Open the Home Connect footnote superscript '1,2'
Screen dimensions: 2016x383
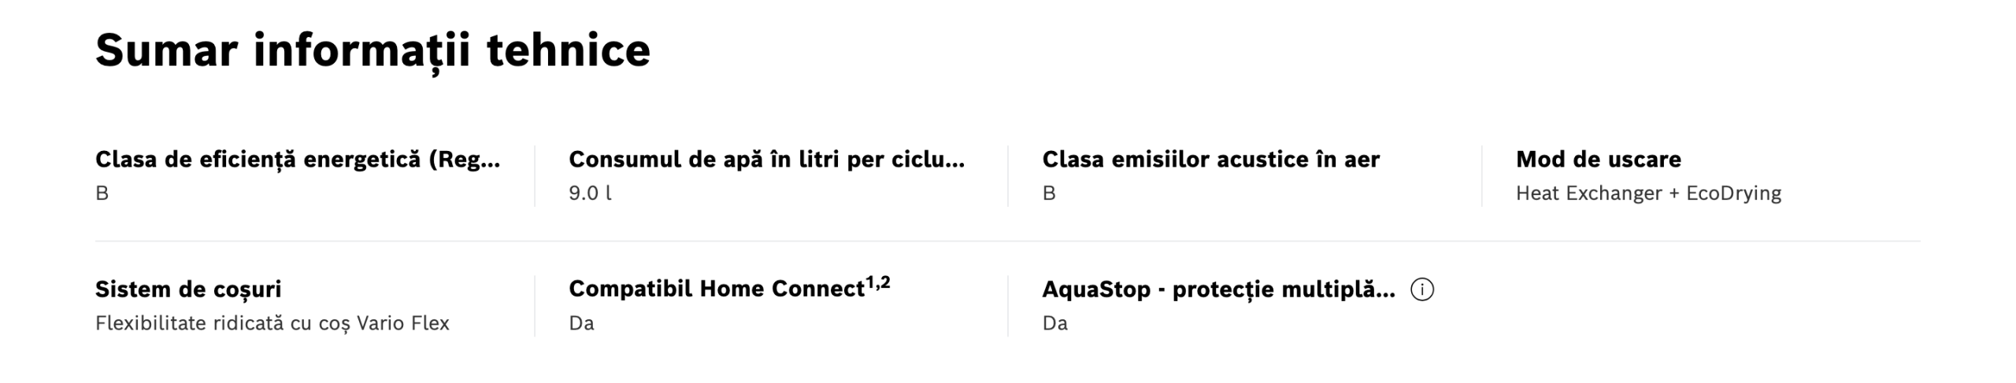878,282
